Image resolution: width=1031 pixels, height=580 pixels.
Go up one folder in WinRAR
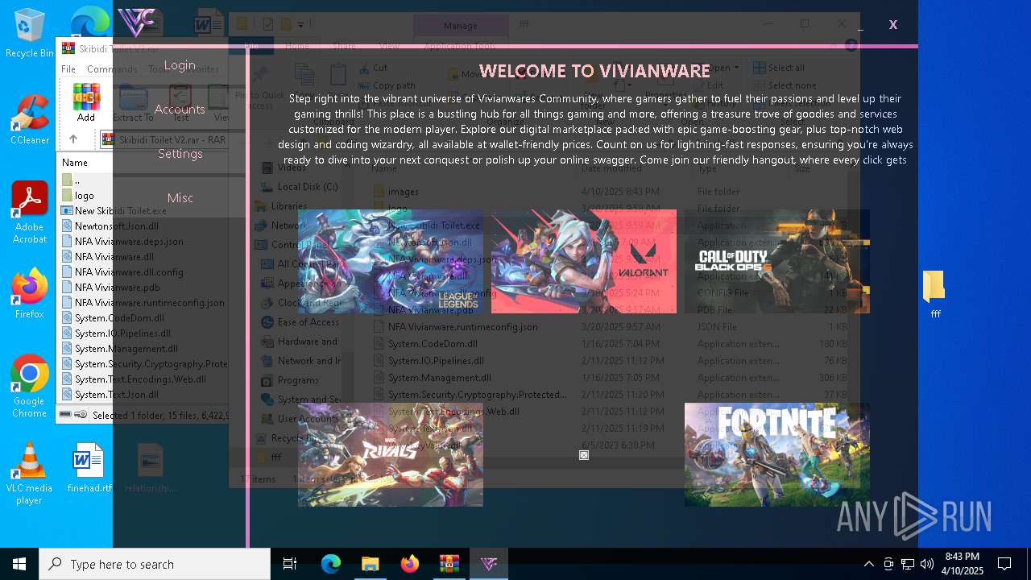pos(73,139)
